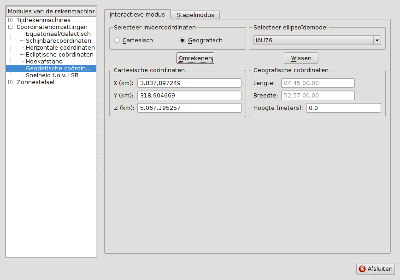Switch to the Stapelmodus tab
400x280 pixels.
195,15
